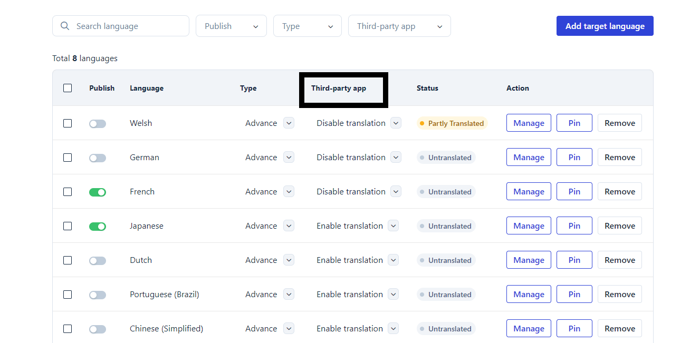Remove the Japanese language

[620, 226]
